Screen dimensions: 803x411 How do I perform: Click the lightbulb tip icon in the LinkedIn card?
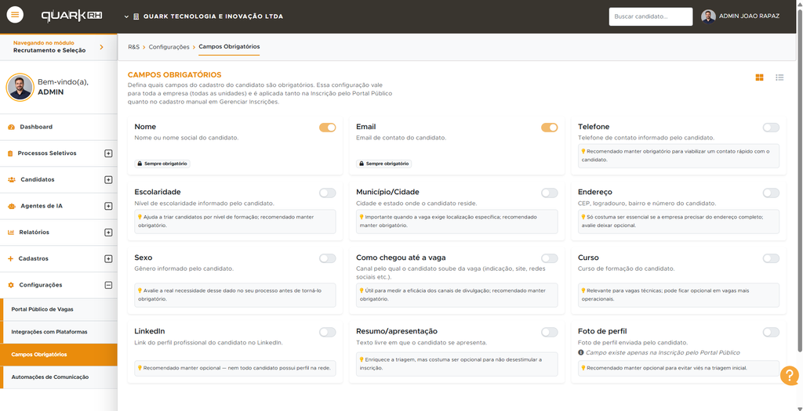click(x=140, y=367)
